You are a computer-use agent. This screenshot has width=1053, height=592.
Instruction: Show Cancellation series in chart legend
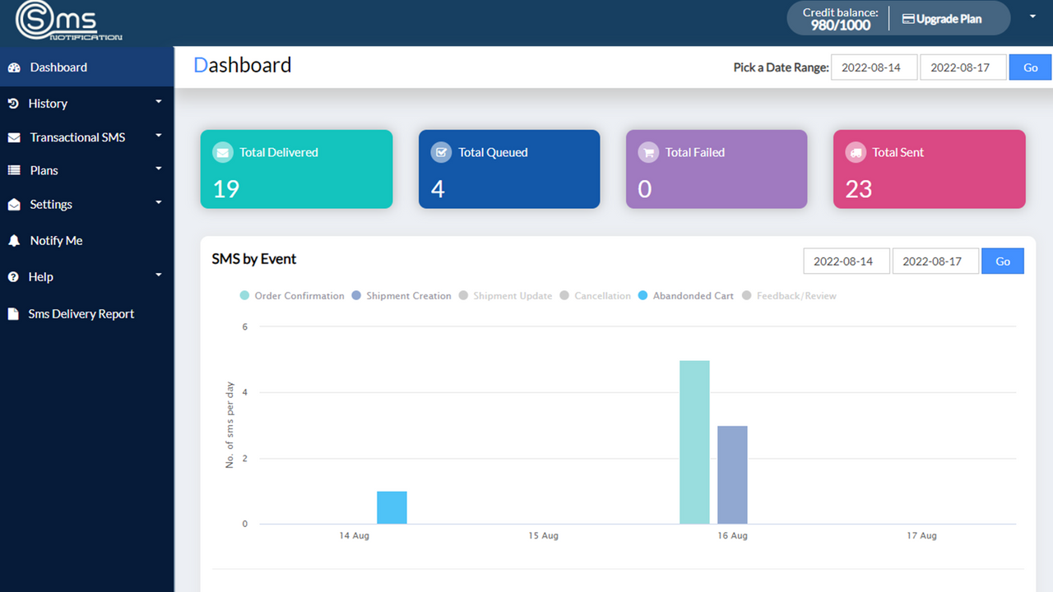595,296
